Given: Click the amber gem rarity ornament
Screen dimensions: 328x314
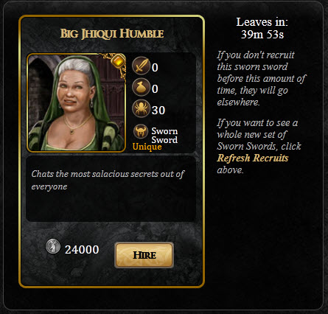Looking at the screenshot, I should pyautogui.click(x=117, y=60).
